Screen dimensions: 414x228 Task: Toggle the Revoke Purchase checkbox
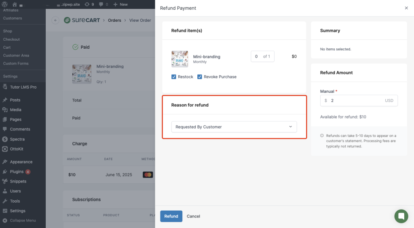pos(200,77)
